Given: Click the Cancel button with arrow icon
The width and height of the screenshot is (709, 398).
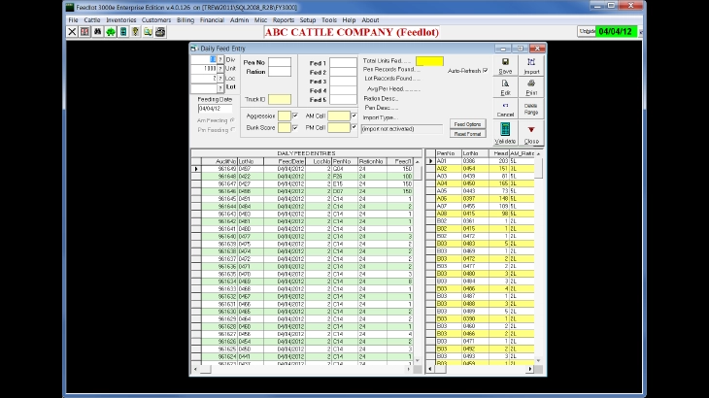Looking at the screenshot, I should tap(505, 109).
